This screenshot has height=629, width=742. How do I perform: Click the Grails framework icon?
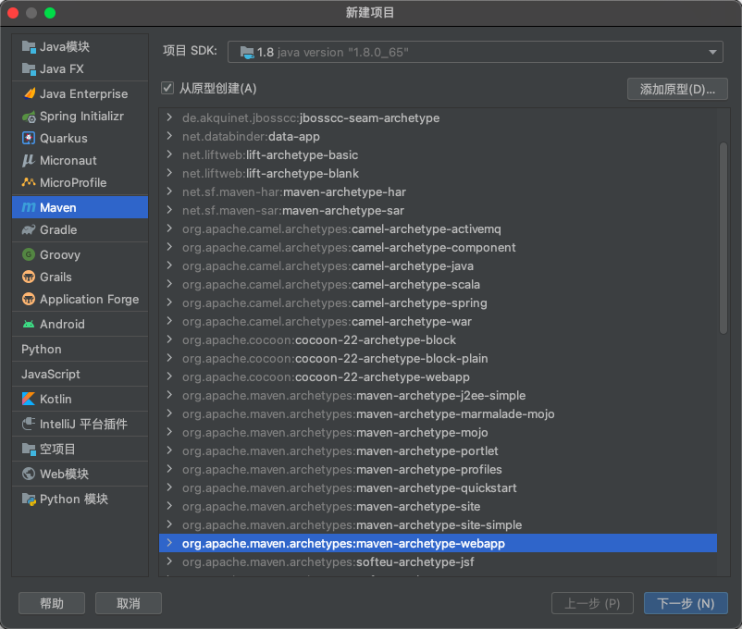point(29,277)
